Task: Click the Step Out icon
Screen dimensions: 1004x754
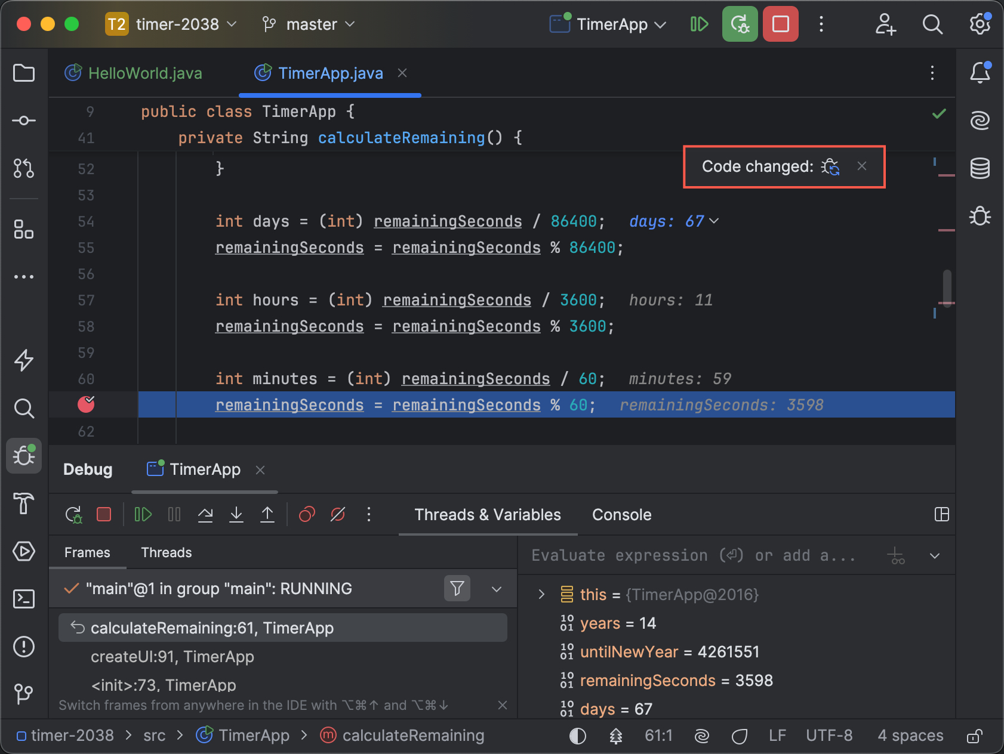Action: click(x=267, y=514)
